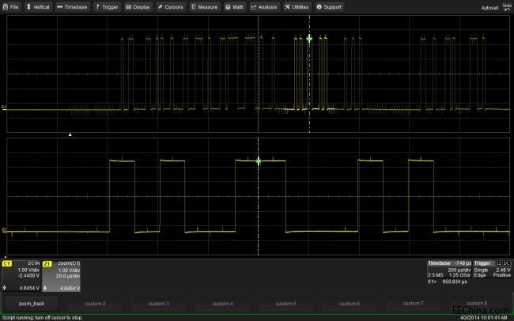Click the 20.0 µs/div zoom timebase value
Image resolution: width=514 pixels, height=321 pixels.
click(x=68, y=276)
